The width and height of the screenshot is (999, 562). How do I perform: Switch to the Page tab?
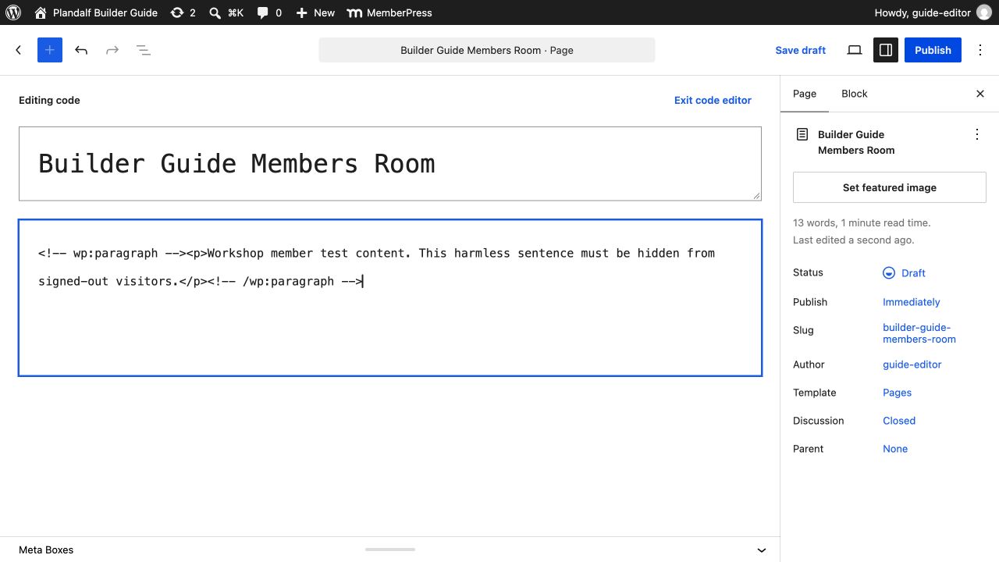point(805,94)
